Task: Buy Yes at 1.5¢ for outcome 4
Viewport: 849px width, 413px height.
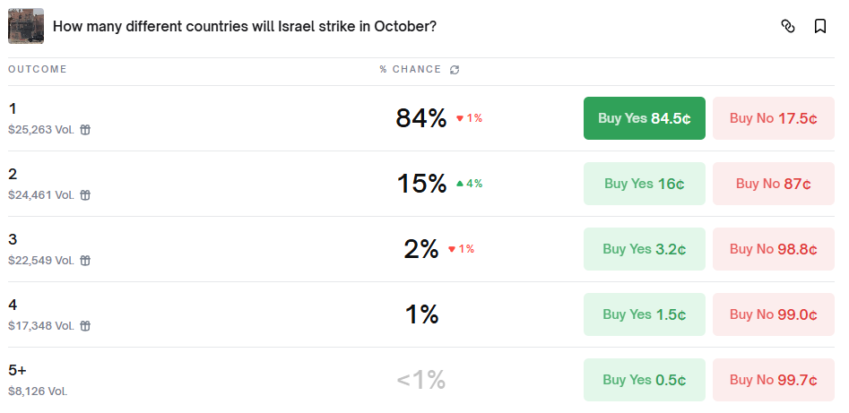Action: (x=645, y=314)
